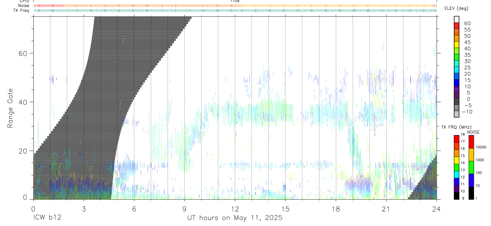Image resolution: width=491 pixels, height=226 pixels.
Task: Click the blue swatch in NOISE color scale
Action: [x=471, y=180]
